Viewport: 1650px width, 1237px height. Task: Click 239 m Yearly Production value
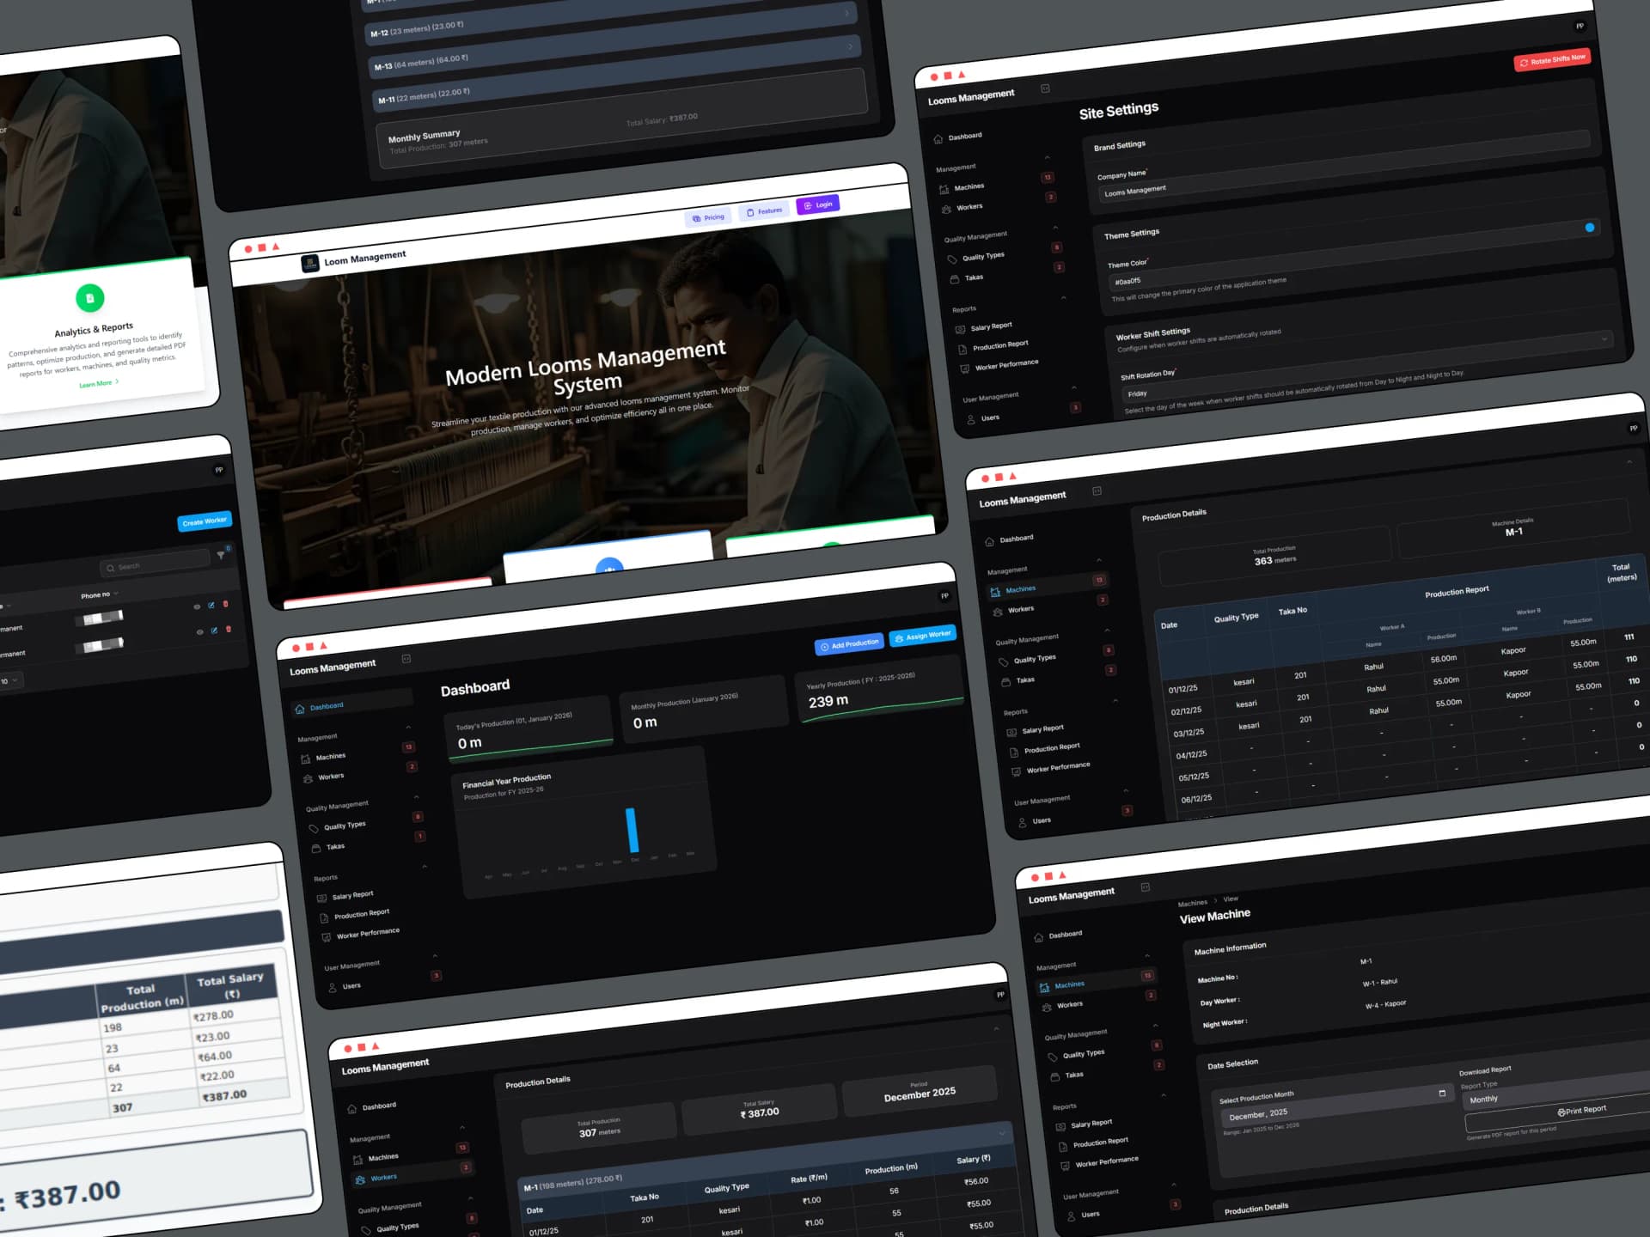tap(828, 701)
